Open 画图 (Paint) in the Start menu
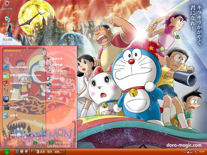207x155 pixels. [x=9, y=91]
